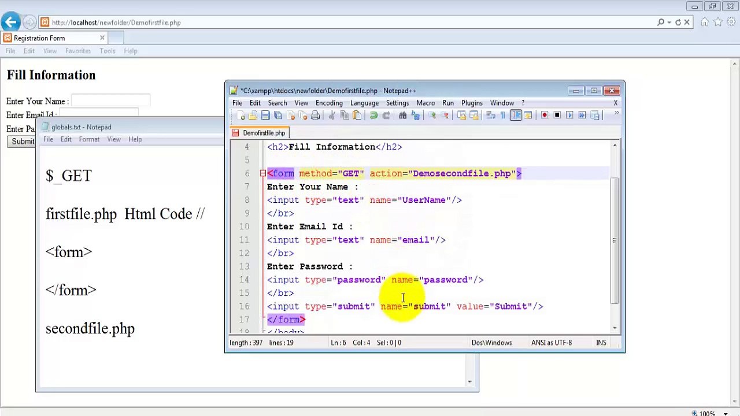Click the Start Recording macro icon
The width and height of the screenshot is (740, 416).
[545, 116]
